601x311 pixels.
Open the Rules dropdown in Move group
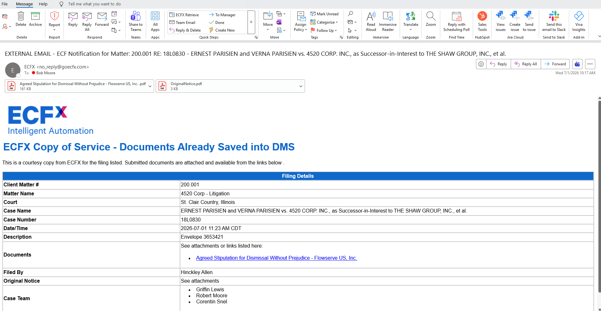click(281, 14)
